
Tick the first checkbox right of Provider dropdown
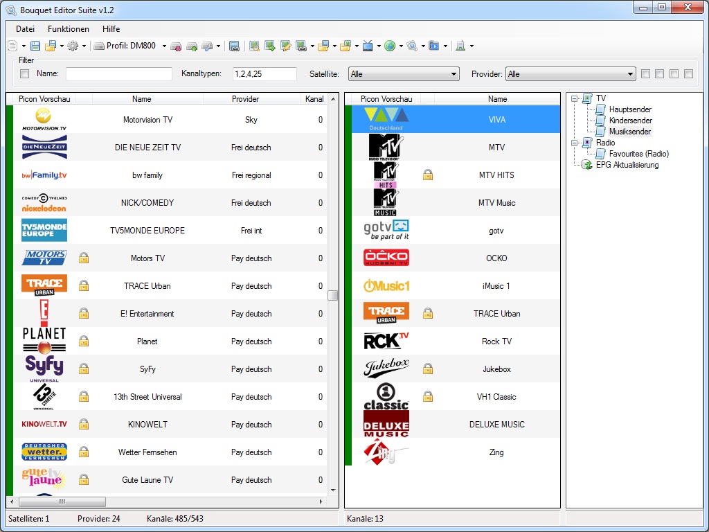coord(646,73)
